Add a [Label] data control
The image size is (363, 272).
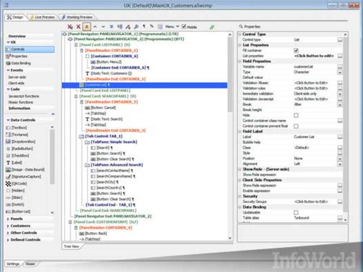(x=14, y=163)
